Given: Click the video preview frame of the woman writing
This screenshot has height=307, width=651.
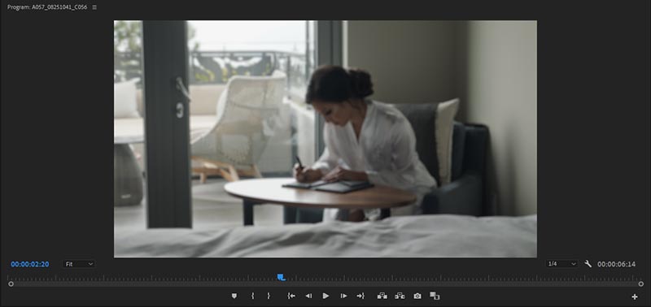Looking at the screenshot, I should click(x=325, y=139).
